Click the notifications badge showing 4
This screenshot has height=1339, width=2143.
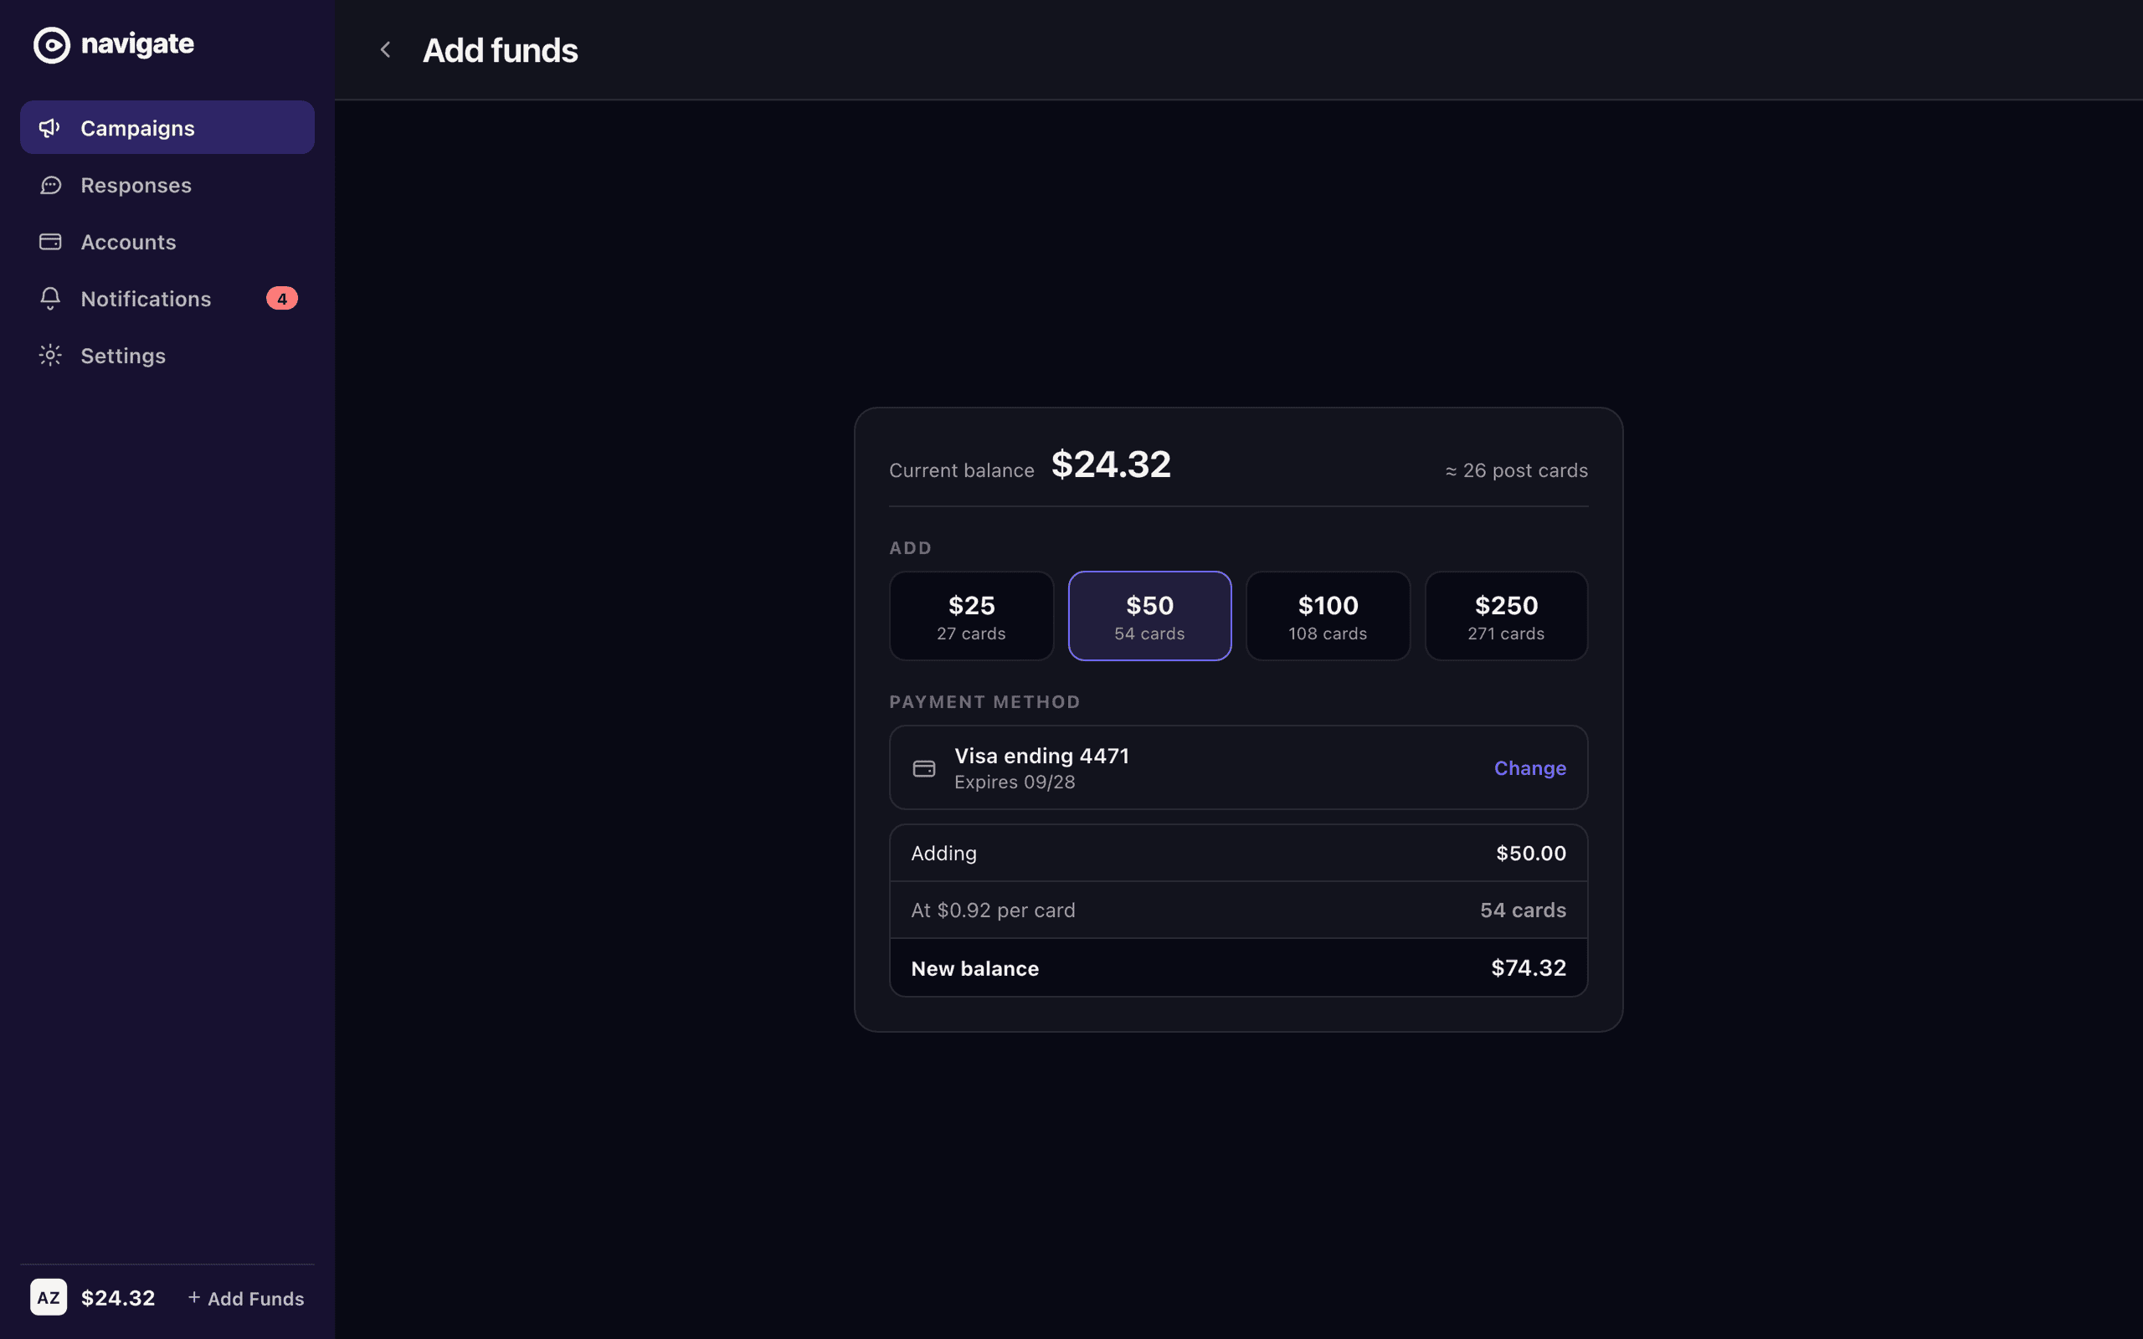click(x=281, y=299)
